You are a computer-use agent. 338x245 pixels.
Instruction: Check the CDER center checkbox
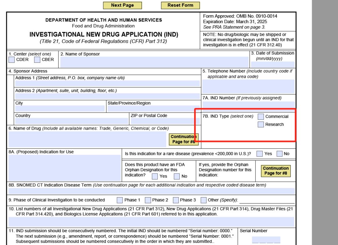pyautogui.click(x=12, y=60)
